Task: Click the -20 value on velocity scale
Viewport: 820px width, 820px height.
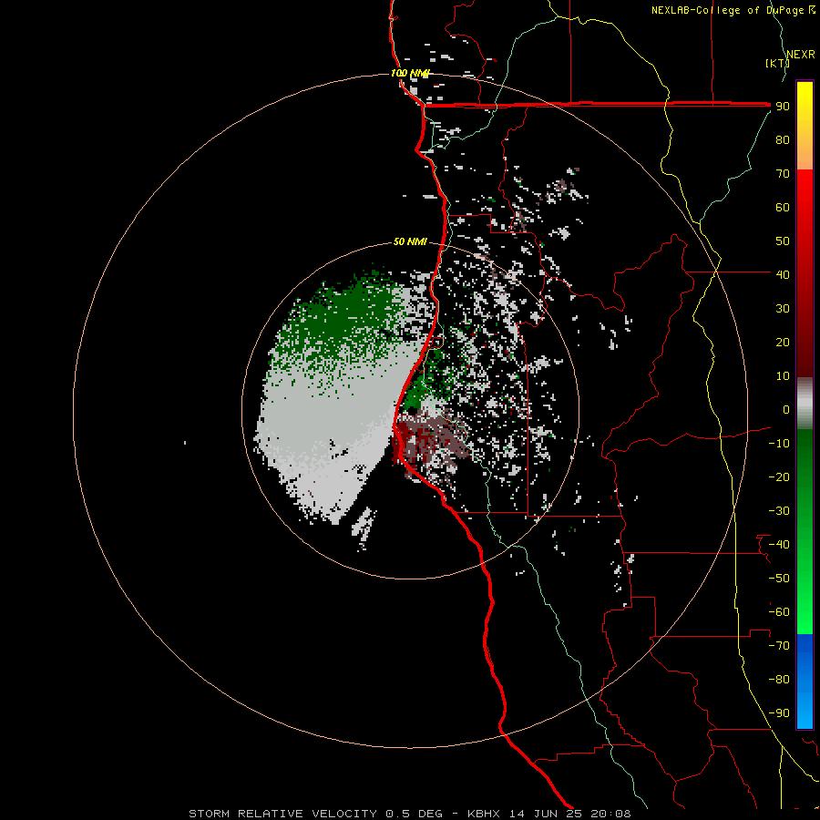Action: (779, 477)
